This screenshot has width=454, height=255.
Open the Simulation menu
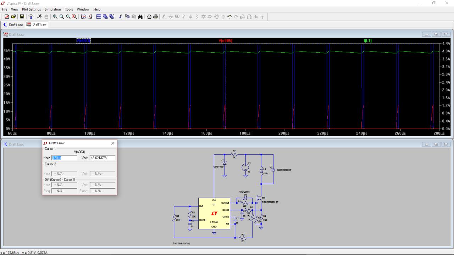[53, 9]
